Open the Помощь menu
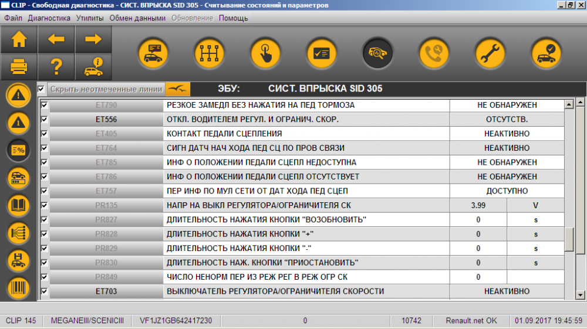 (x=233, y=18)
